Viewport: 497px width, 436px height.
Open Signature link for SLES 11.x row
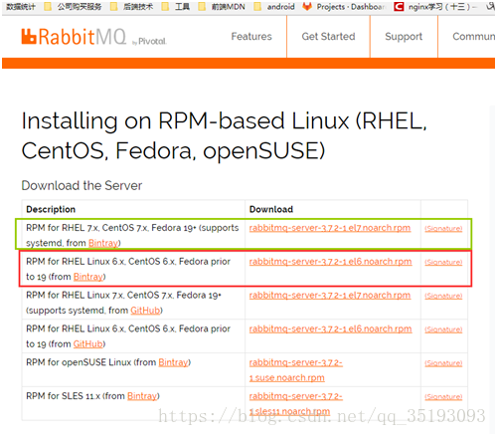pyautogui.click(x=443, y=397)
